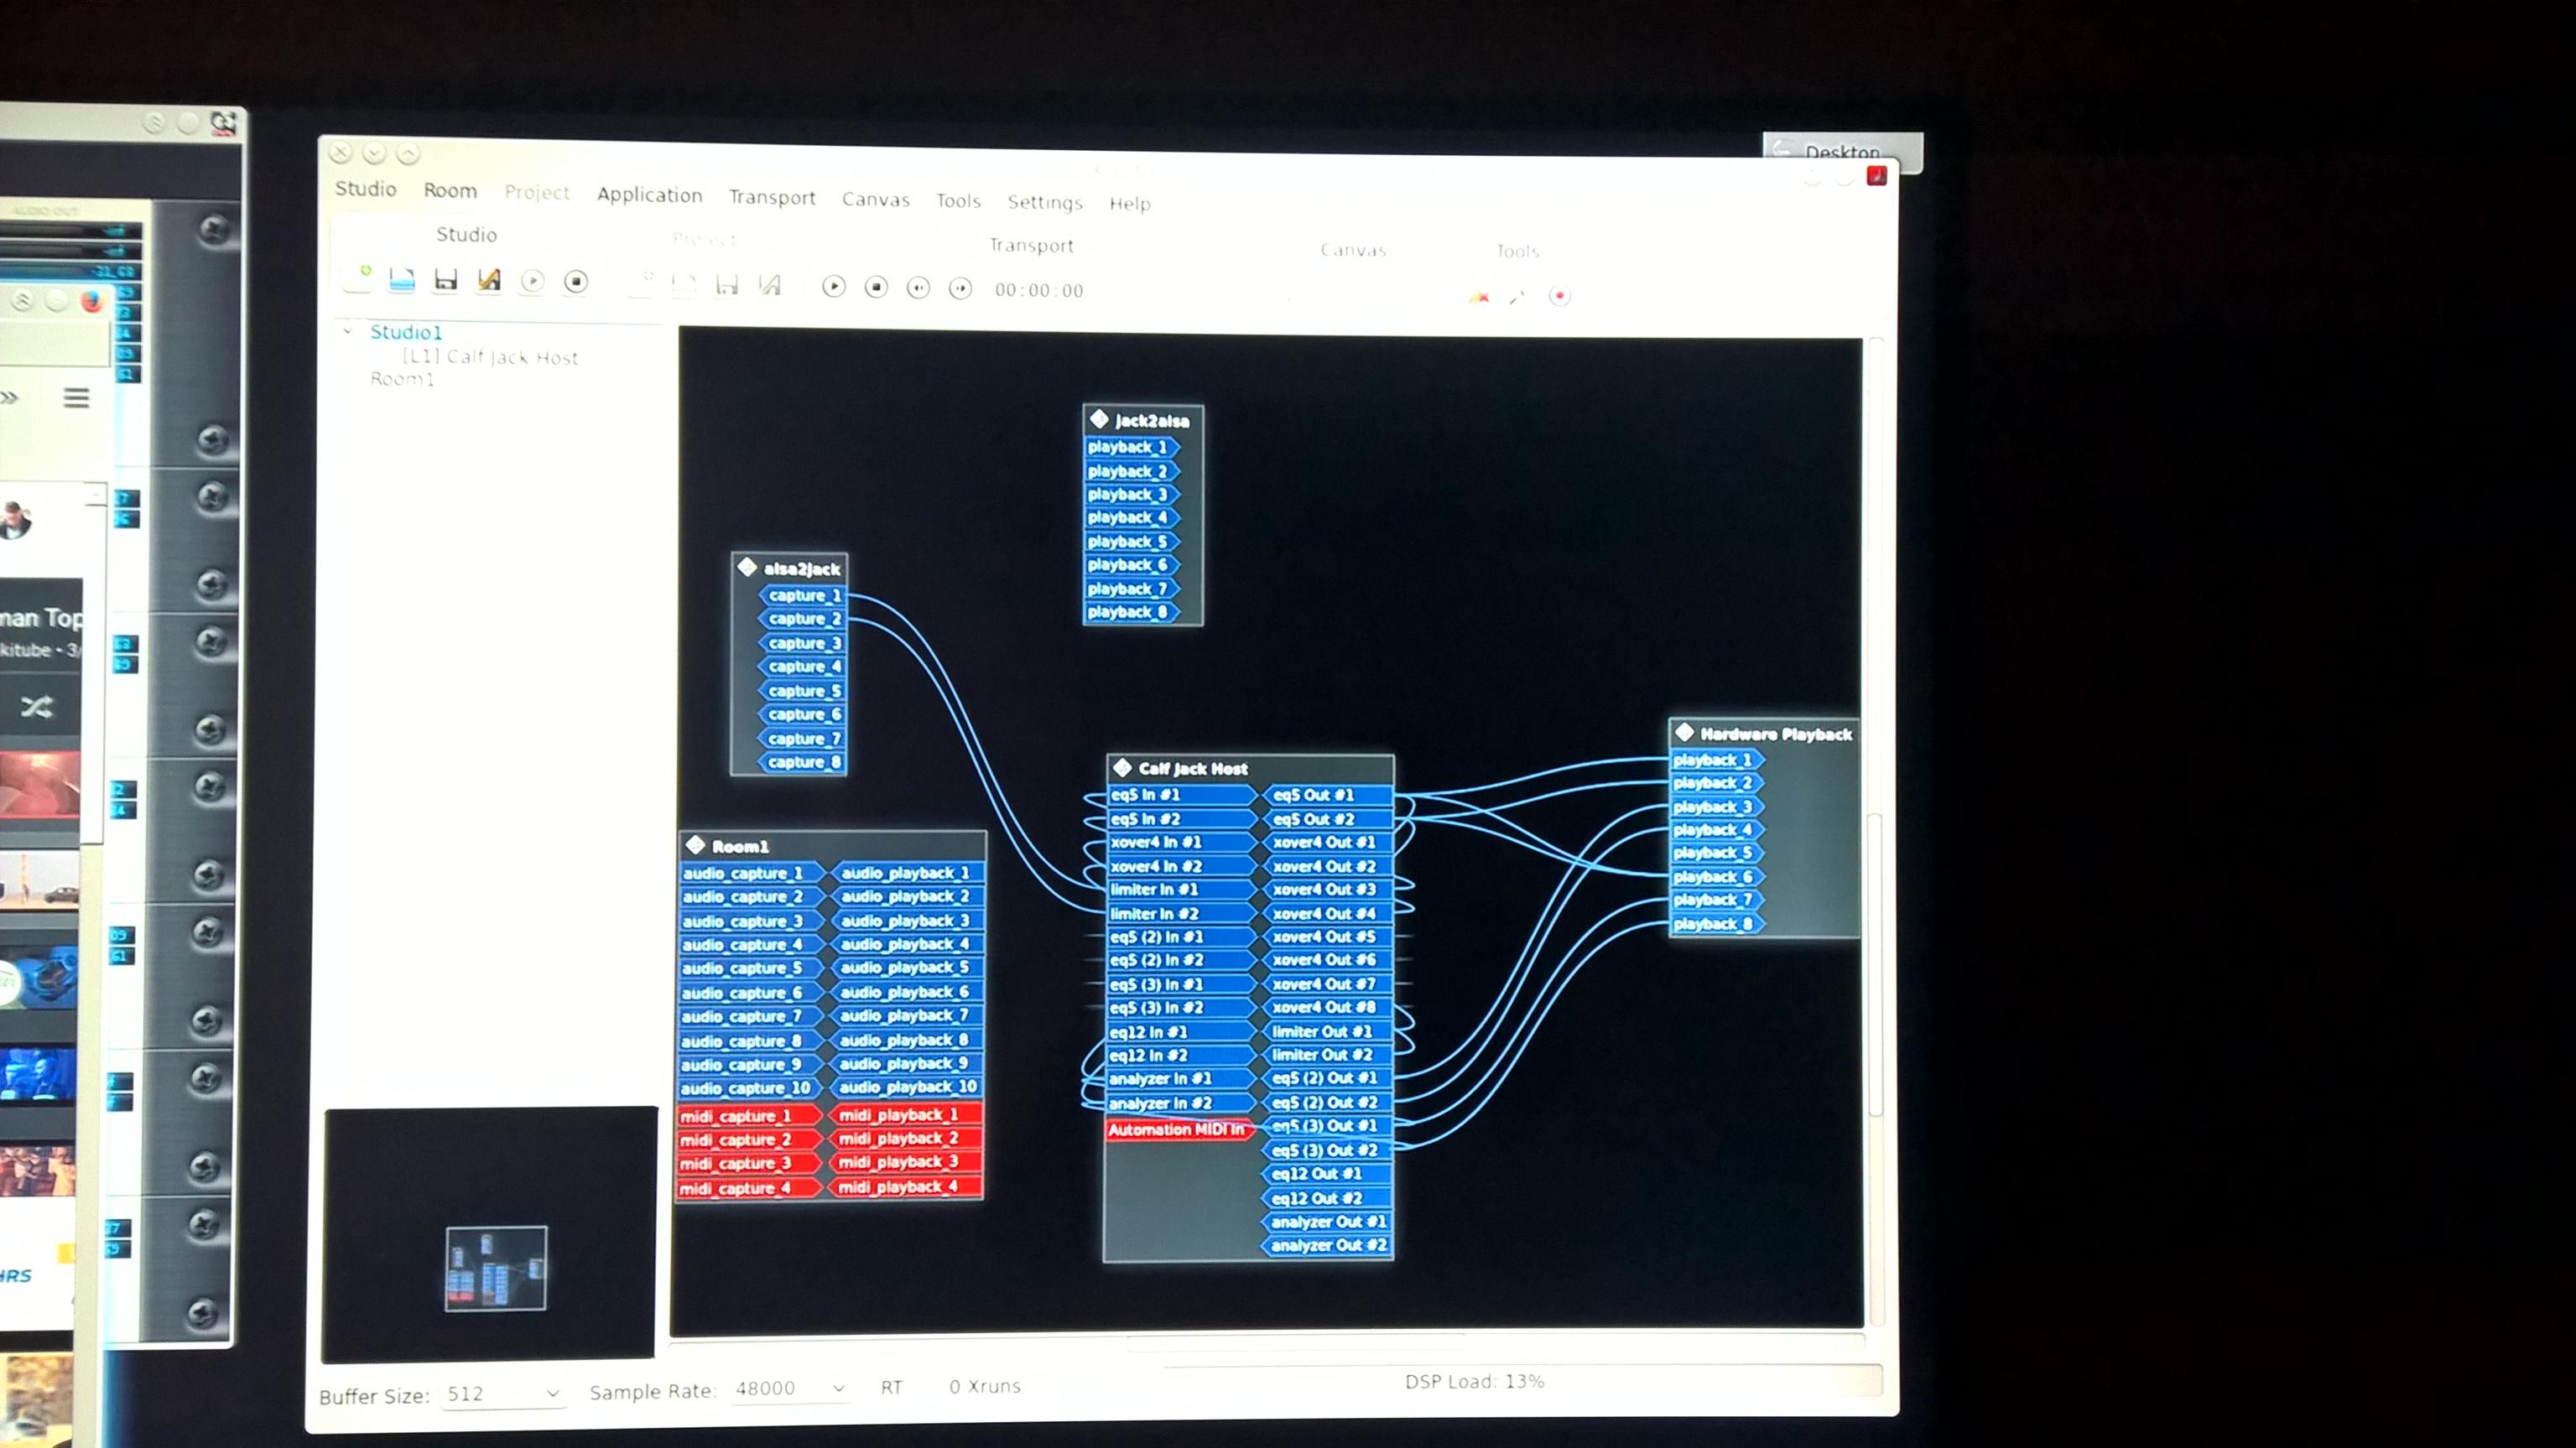Open the Room menu
This screenshot has width=2576, height=1448.
coord(450,189)
